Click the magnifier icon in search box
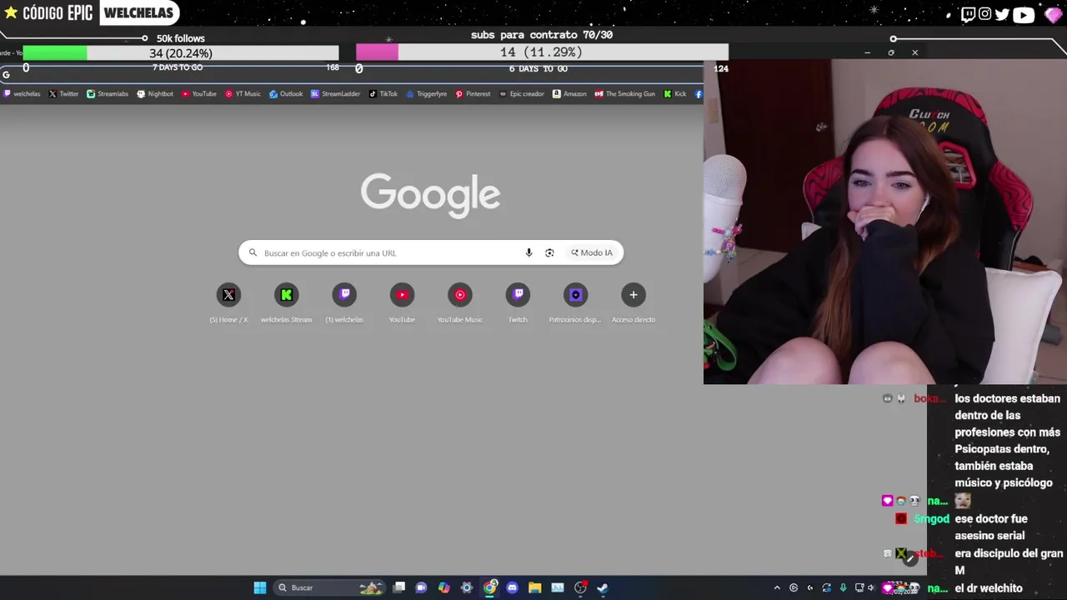The image size is (1067, 600). (x=253, y=252)
